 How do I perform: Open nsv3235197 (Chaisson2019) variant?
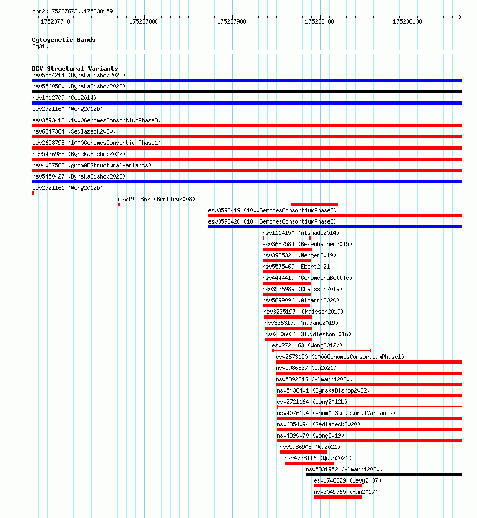303,312
